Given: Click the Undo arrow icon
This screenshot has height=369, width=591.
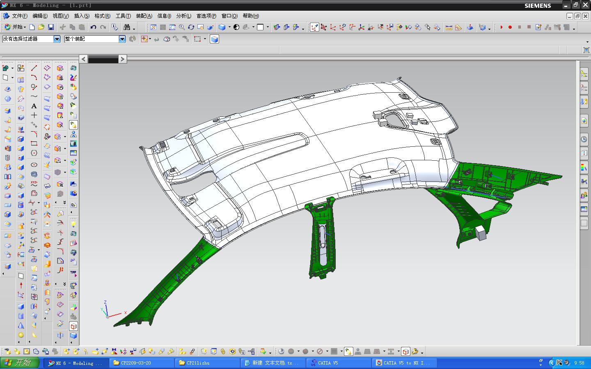Looking at the screenshot, I should coord(93,27).
